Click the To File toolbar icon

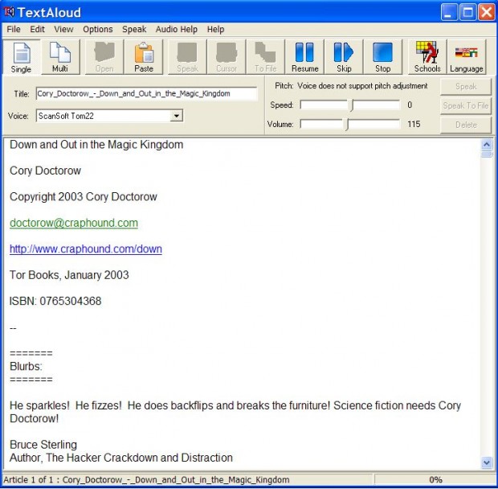point(266,58)
